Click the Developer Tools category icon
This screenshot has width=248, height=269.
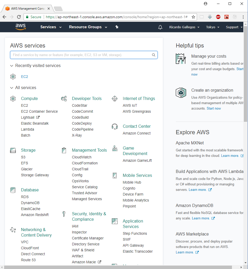(x=64, y=99)
